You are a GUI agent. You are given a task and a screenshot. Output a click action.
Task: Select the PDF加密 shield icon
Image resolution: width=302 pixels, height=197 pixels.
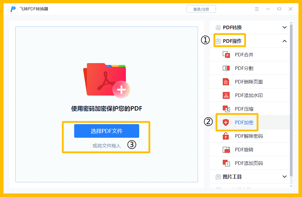226,122
